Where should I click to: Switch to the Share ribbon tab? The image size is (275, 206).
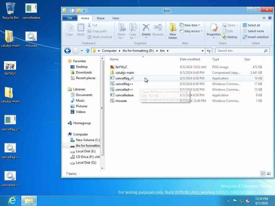tap(100, 18)
